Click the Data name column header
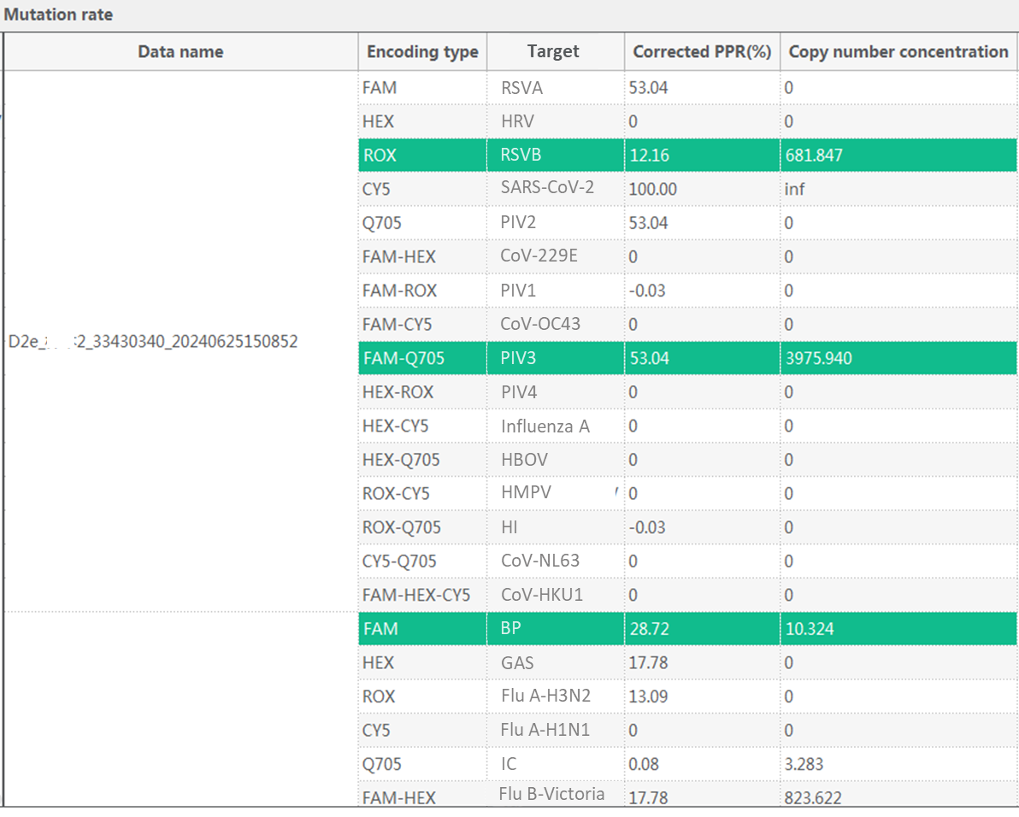 (180, 52)
